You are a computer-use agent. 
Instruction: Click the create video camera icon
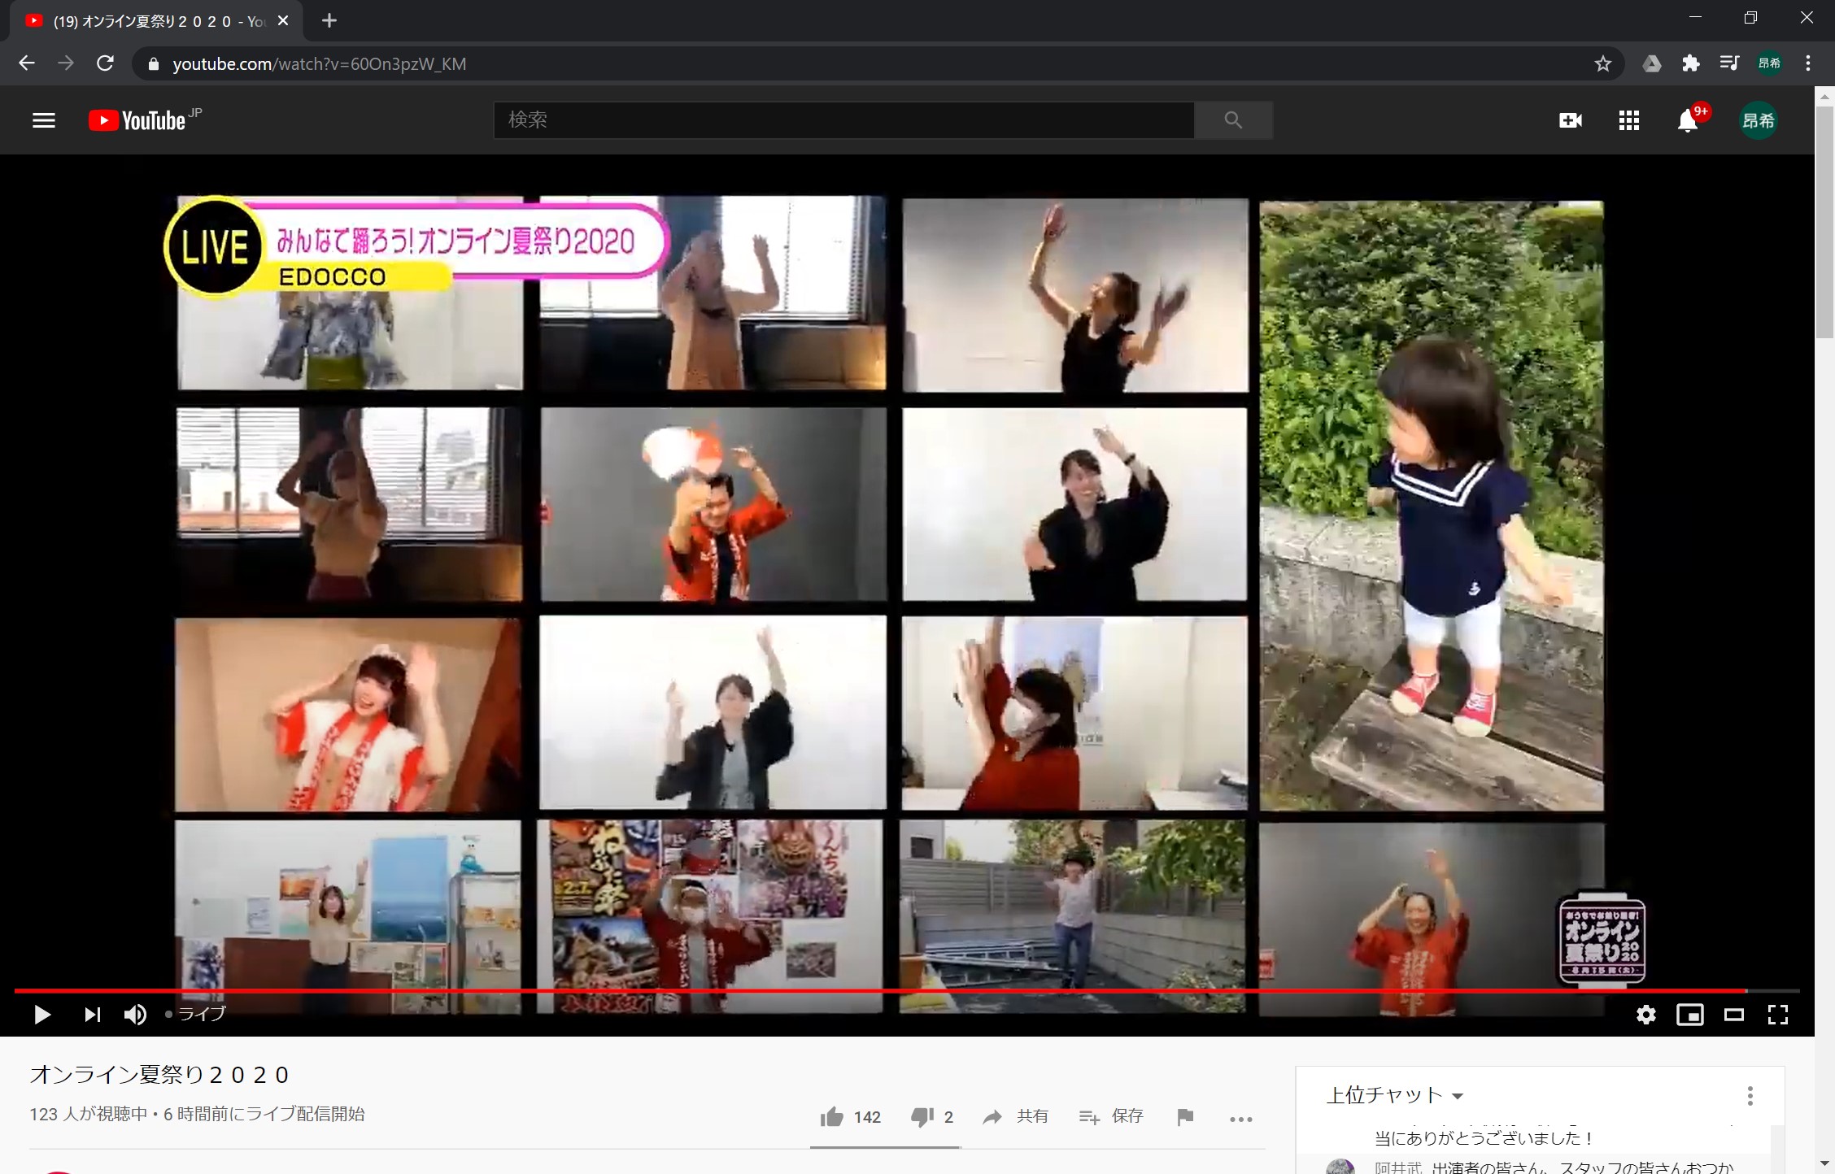point(1570,120)
